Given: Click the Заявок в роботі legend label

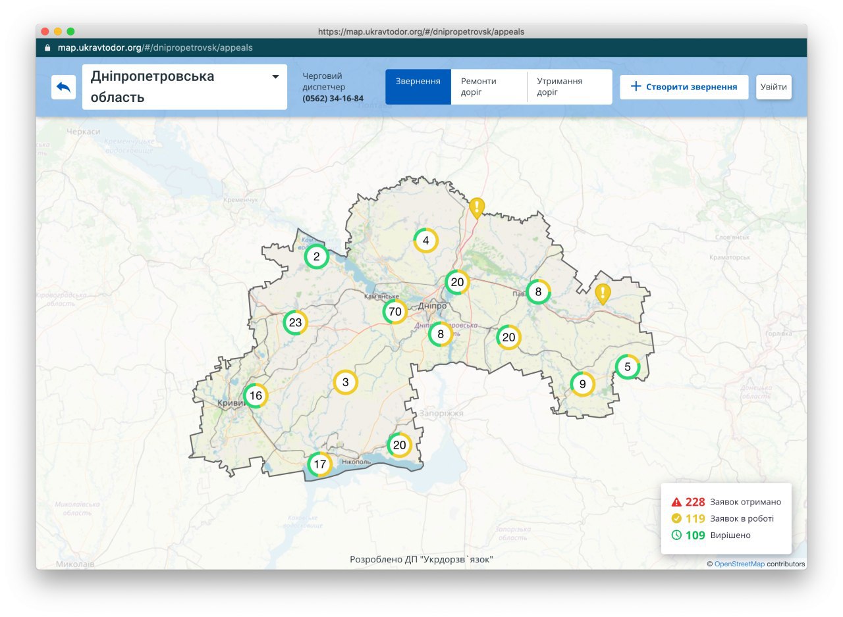Looking at the screenshot, I should pos(742,518).
